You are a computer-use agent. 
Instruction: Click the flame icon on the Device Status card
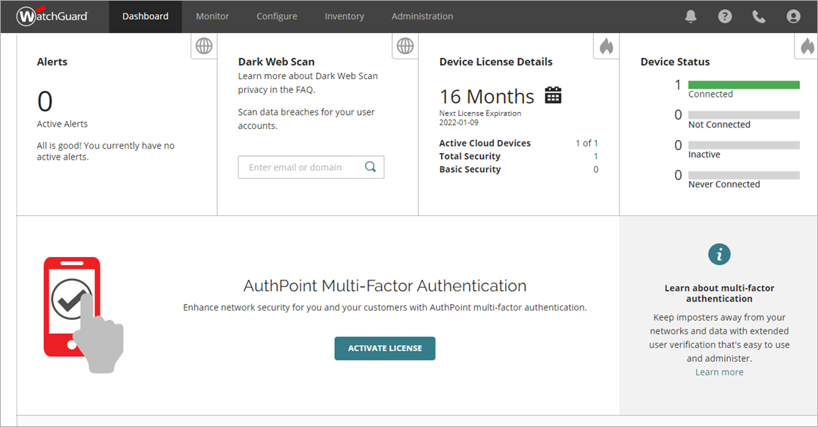(807, 45)
